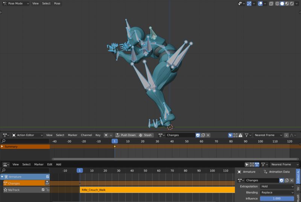Open NLA editor filter popover

click(265, 164)
